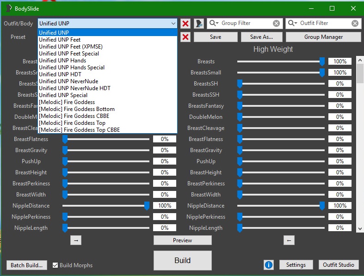Image resolution: width=364 pixels, height=276 pixels.
Task: Copy high weight values to low (left arrow)
Action: tap(289, 240)
